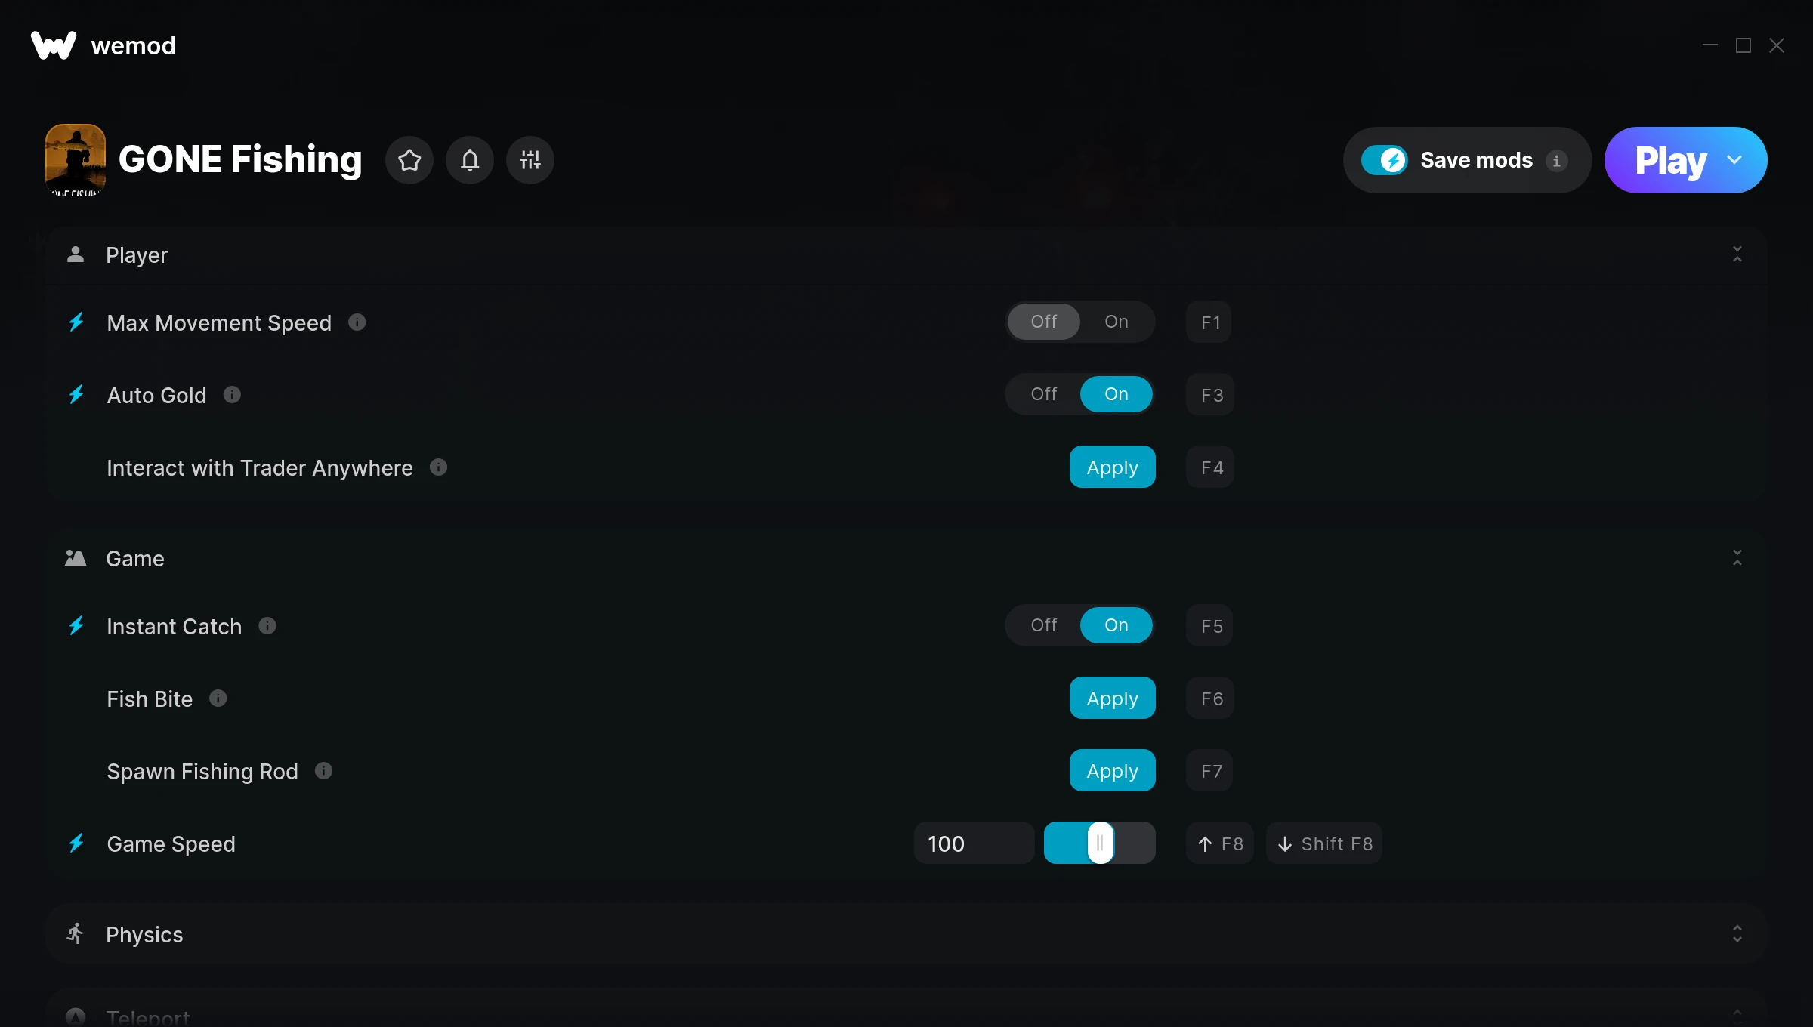Apply Interact with Trader Anywhere
The height and width of the screenshot is (1027, 1813).
pos(1113,467)
